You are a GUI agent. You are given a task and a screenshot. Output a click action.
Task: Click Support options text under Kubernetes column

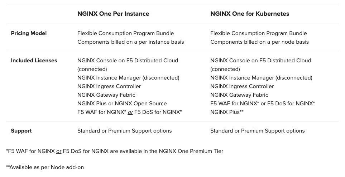[257, 131]
